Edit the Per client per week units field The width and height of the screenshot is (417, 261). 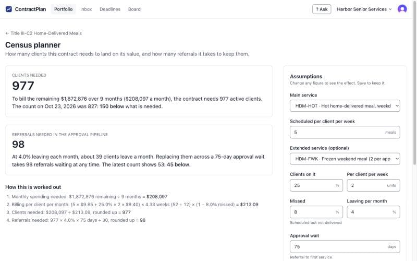[373, 185]
